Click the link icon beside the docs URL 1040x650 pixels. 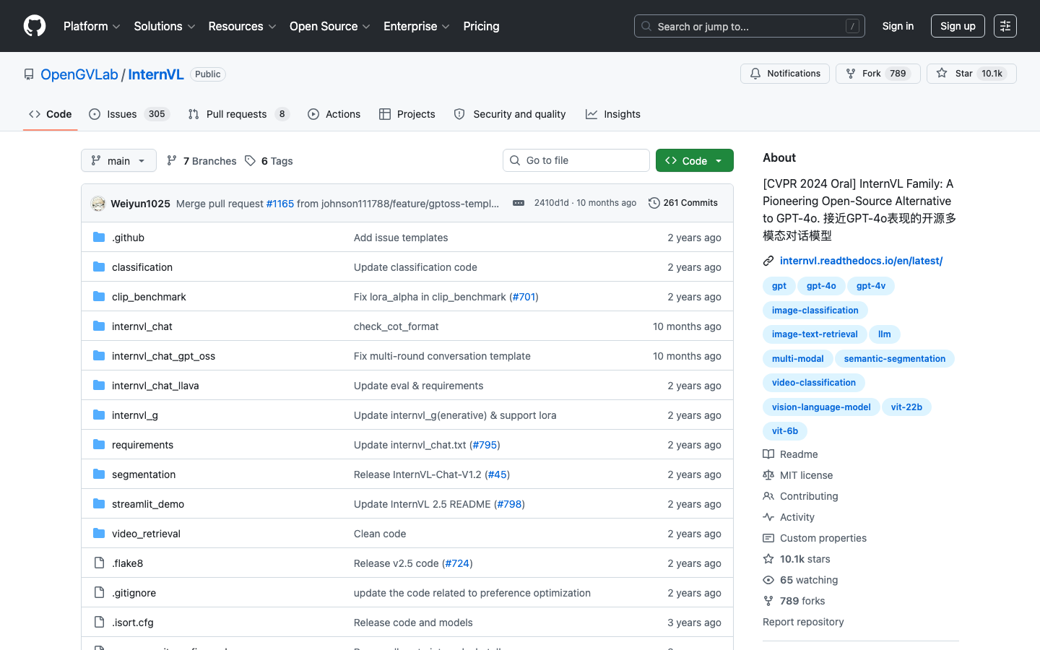coord(768,261)
